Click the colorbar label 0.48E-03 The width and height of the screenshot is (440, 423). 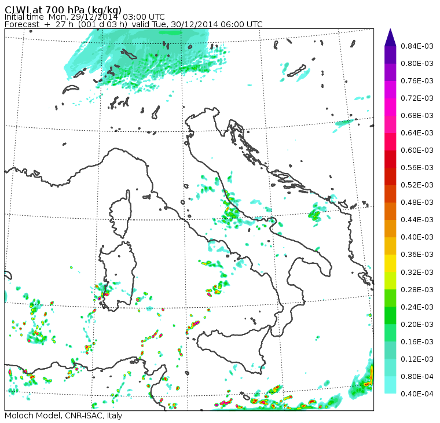pyautogui.click(x=417, y=203)
